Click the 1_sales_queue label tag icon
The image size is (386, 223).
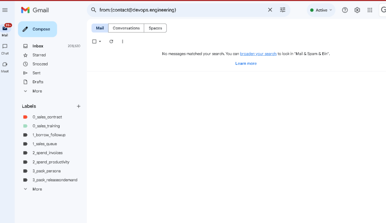[25, 144]
